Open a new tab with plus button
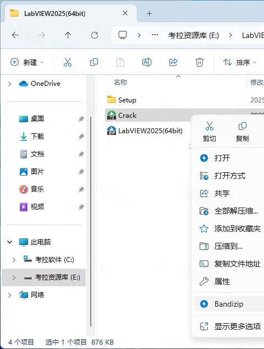Screen dimensions: 264x349 [150, 14]
